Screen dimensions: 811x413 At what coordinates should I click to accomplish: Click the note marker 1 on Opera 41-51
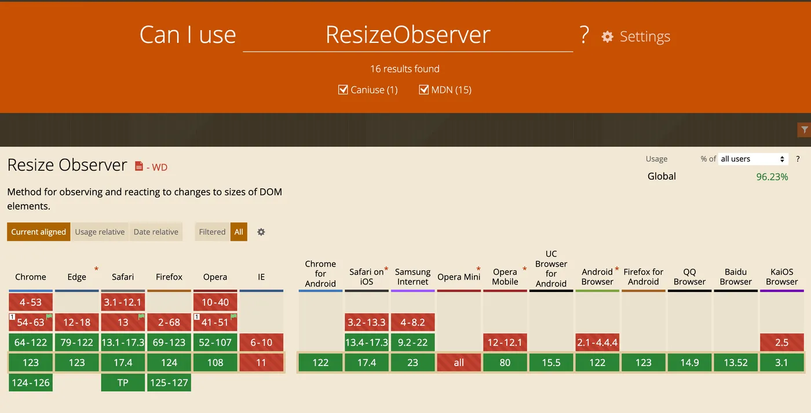(x=196, y=317)
